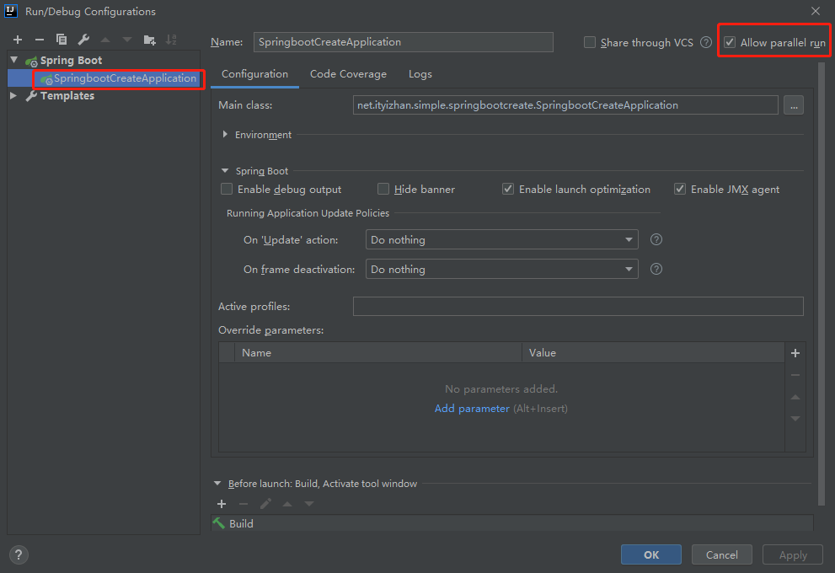Check the Hide banner option
835x573 pixels.
click(x=383, y=189)
